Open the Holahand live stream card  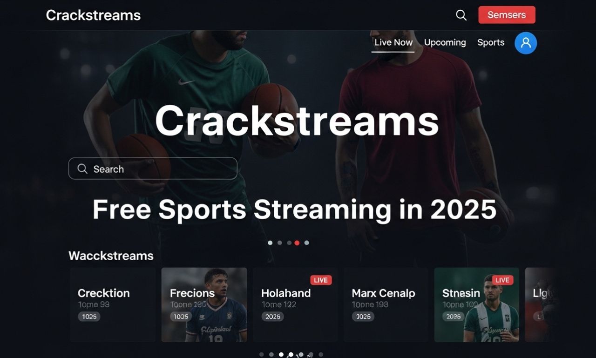[295, 305]
